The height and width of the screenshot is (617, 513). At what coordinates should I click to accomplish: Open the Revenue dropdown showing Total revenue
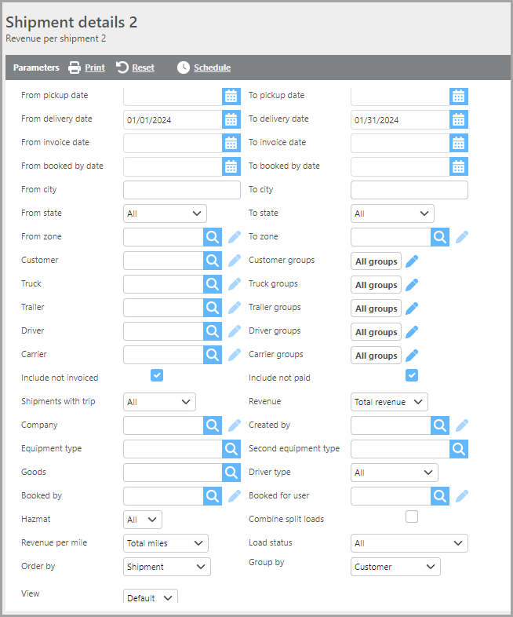point(389,402)
